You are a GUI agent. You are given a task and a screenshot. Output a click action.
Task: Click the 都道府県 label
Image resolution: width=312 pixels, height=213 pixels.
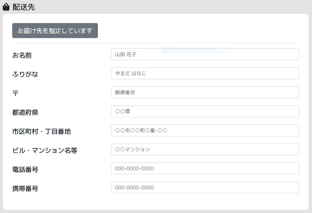25,112
